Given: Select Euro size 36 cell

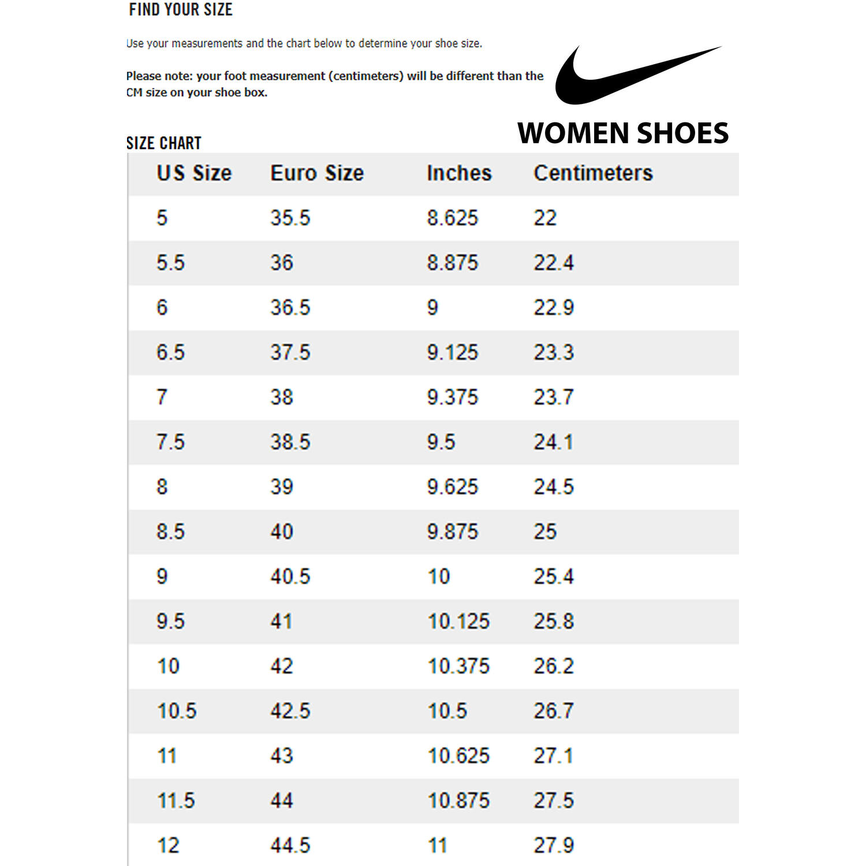Looking at the screenshot, I should tap(282, 263).
